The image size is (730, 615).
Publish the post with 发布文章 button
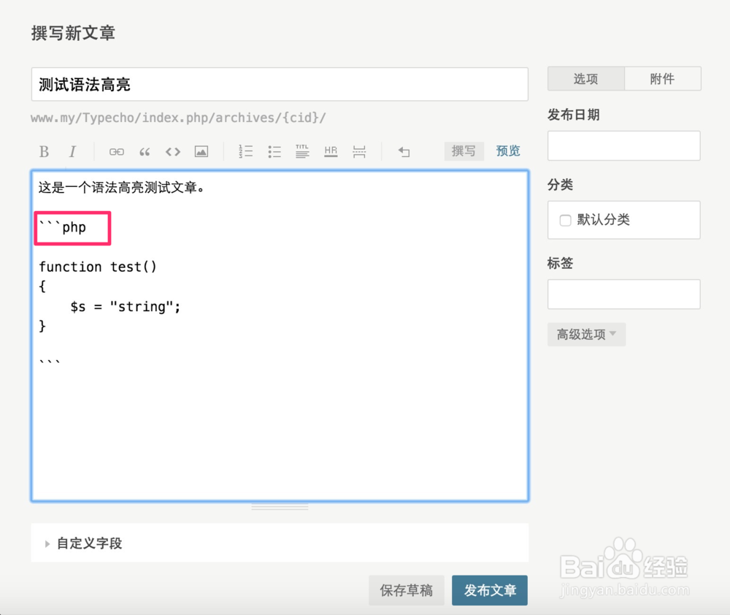click(490, 590)
